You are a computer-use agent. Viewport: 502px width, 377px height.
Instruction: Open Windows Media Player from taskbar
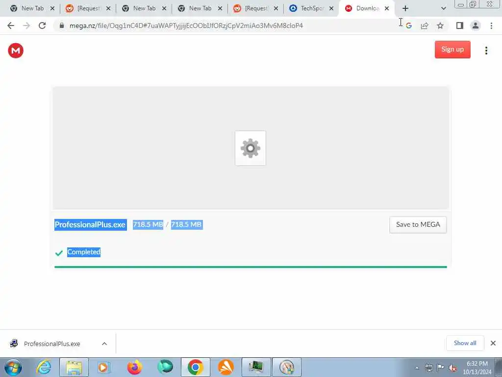click(x=103, y=367)
